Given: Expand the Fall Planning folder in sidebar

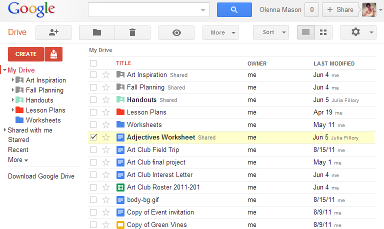Looking at the screenshot, I should pos(13,90).
